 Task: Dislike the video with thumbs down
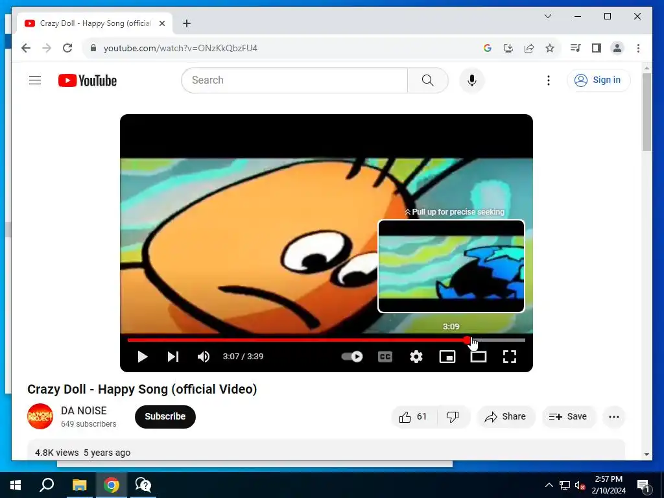pyautogui.click(x=453, y=417)
